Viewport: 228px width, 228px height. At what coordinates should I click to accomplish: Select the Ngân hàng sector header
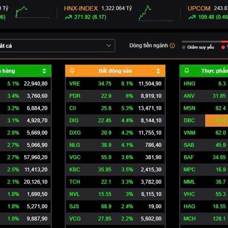26,71
